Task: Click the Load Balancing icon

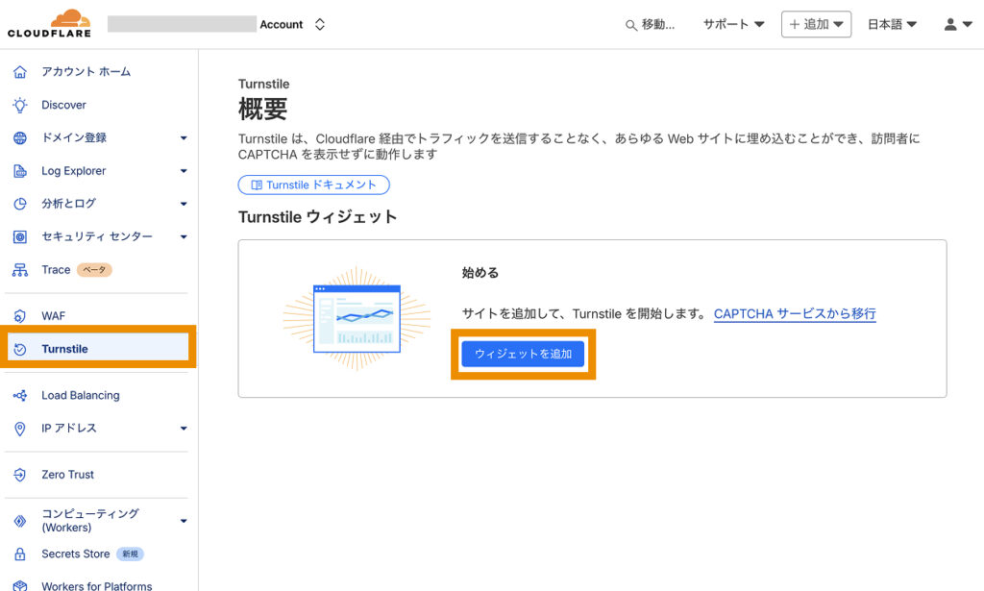Action: pos(20,395)
